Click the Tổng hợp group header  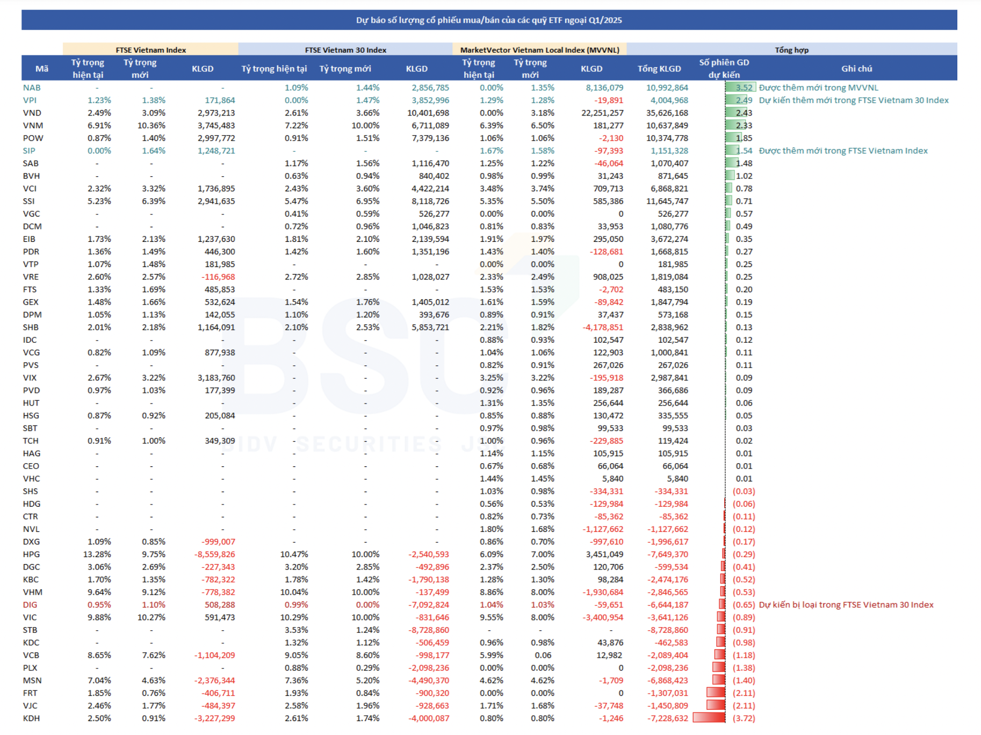tap(791, 49)
